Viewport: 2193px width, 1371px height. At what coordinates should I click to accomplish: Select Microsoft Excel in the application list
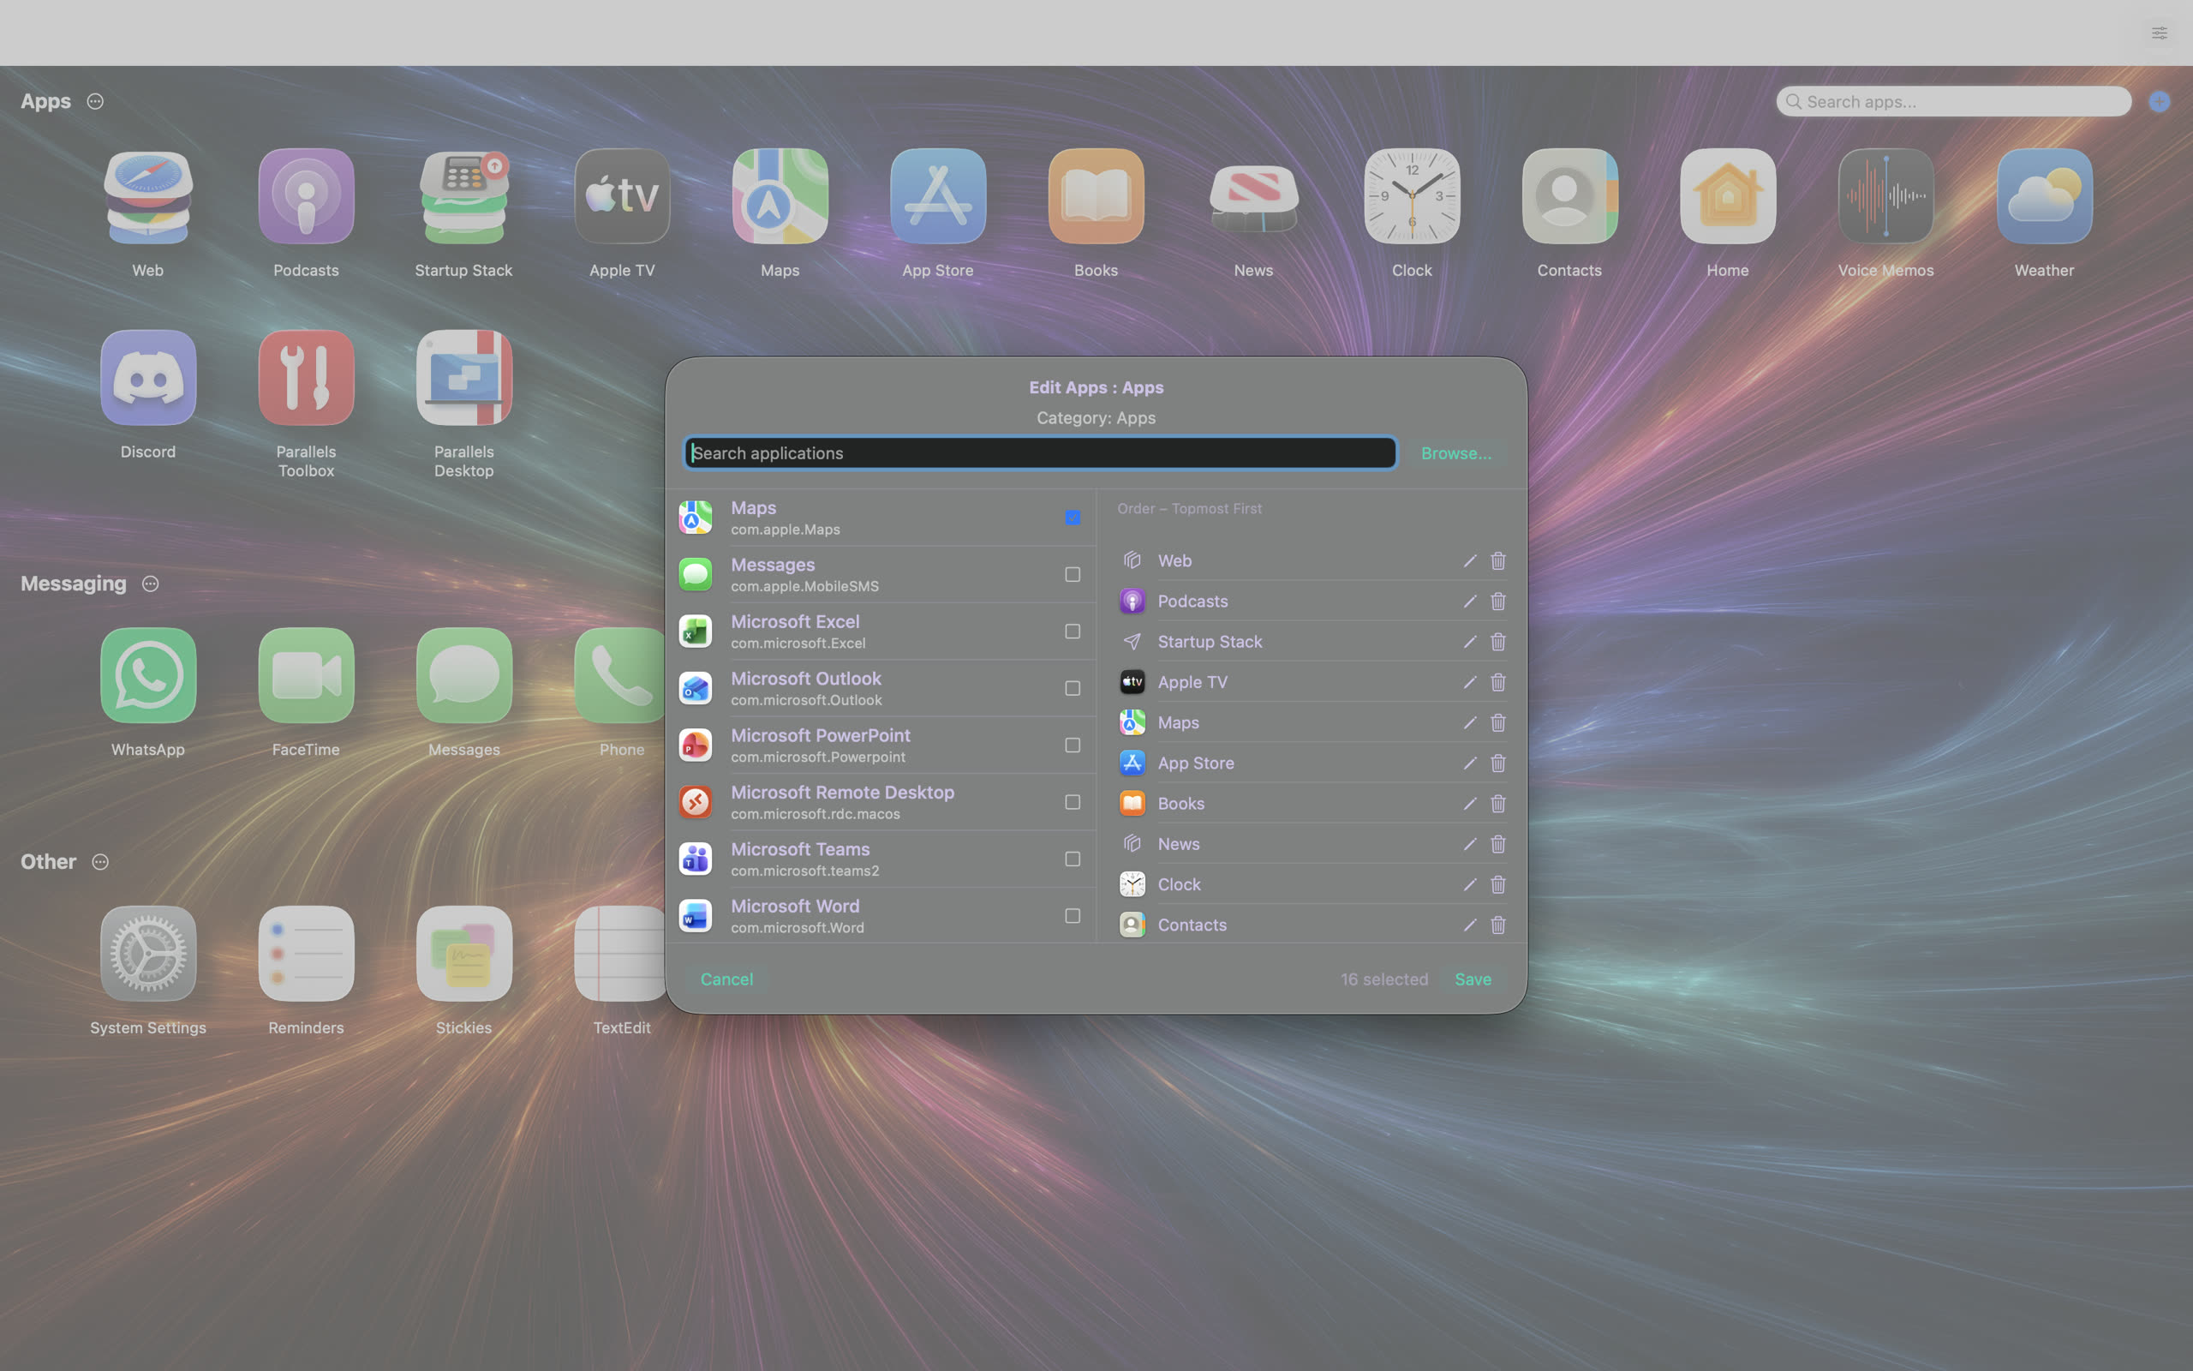pos(881,632)
